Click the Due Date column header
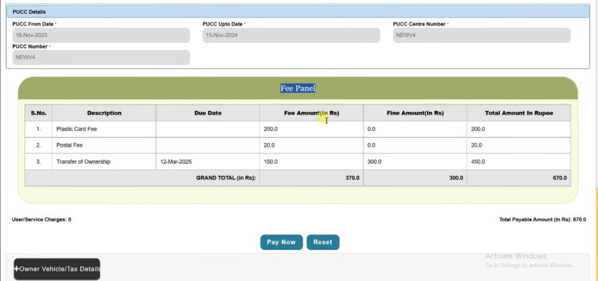Viewport: 598px width, 281px height. [207, 113]
